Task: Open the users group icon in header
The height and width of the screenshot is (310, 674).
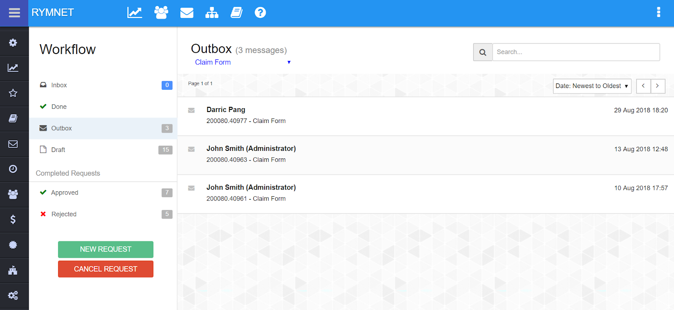Action: pyautogui.click(x=161, y=13)
